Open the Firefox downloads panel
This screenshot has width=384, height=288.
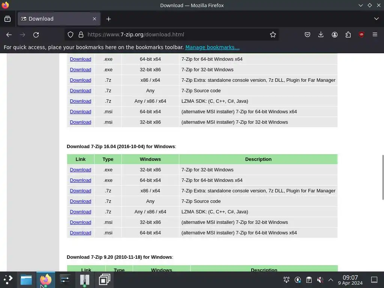coord(321,35)
